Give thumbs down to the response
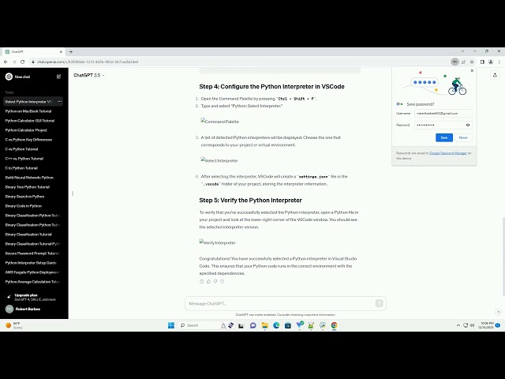 tap(215, 281)
